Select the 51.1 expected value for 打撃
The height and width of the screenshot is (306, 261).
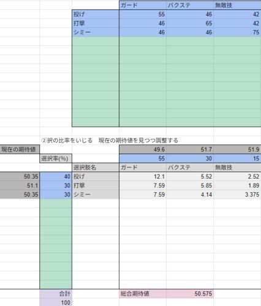coord(20,185)
